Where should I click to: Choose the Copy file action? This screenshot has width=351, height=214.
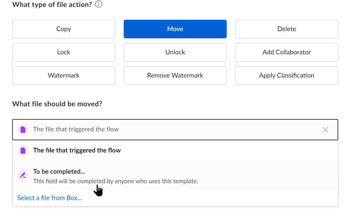point(64,29)
